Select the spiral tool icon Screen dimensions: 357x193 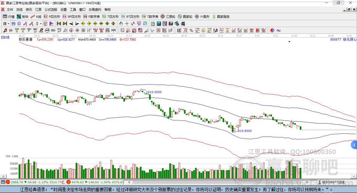click(x=35, y=31)
